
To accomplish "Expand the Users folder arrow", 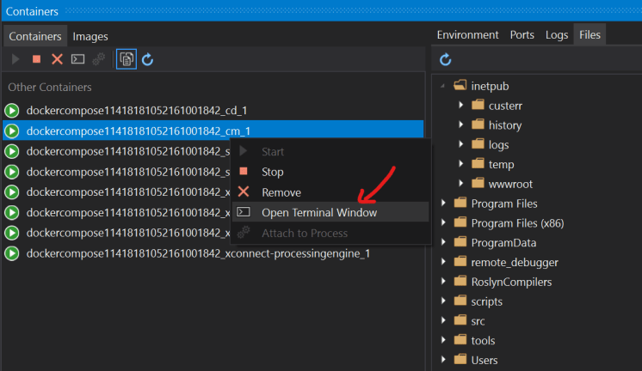I will pyautogui.click(x=443, y=360).
